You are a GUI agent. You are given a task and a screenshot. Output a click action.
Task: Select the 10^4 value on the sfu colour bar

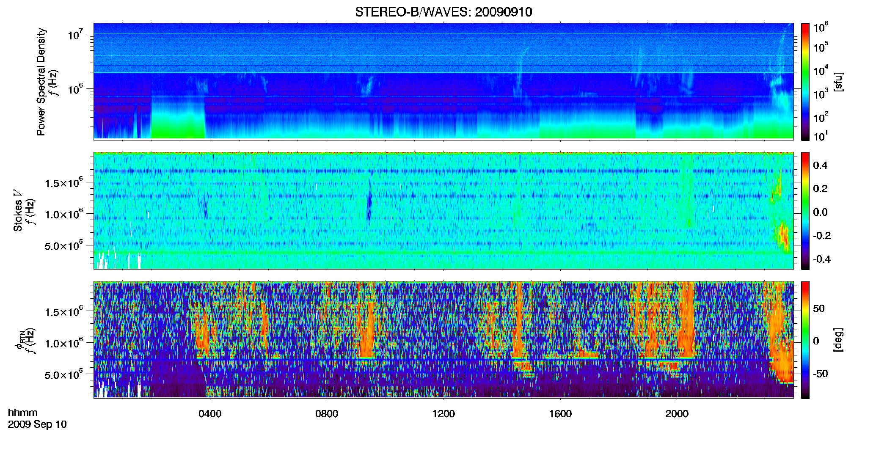pyautogui.click(x=821, y=70)
